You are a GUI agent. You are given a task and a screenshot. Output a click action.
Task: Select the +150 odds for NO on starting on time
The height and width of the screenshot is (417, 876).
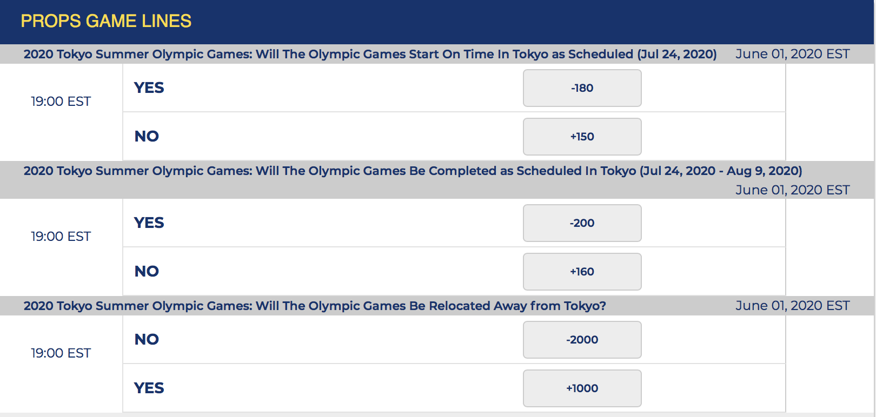tap(582, 137)
